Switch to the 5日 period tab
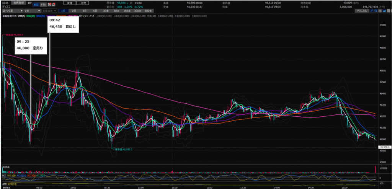Screen dimensions: 392x189 click(94, 11)
